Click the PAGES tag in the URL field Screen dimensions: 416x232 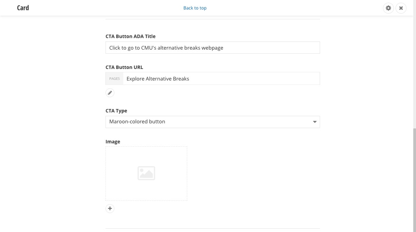[114, 79]
